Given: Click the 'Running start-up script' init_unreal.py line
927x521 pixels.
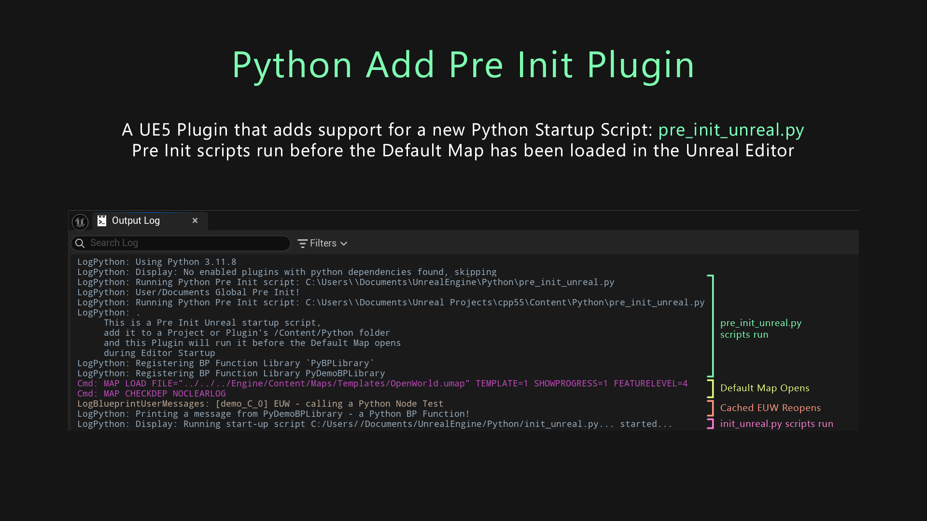Looking at the screenshot, I should (375, 424).
